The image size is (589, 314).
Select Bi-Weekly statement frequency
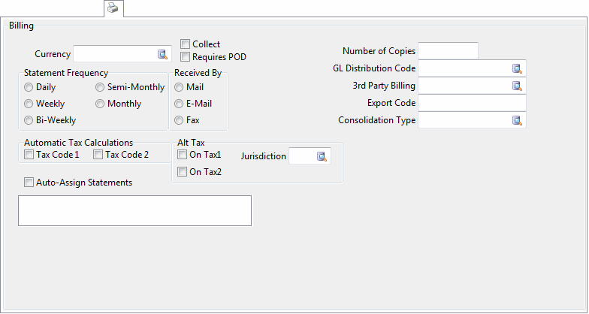click(x=29, y=120)
